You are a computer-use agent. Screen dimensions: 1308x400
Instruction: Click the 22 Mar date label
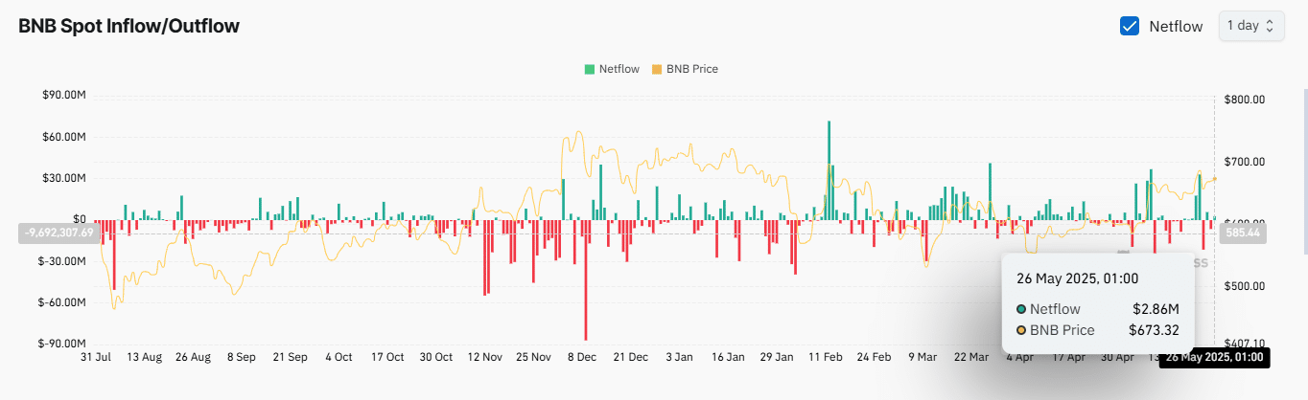point(971,357)
